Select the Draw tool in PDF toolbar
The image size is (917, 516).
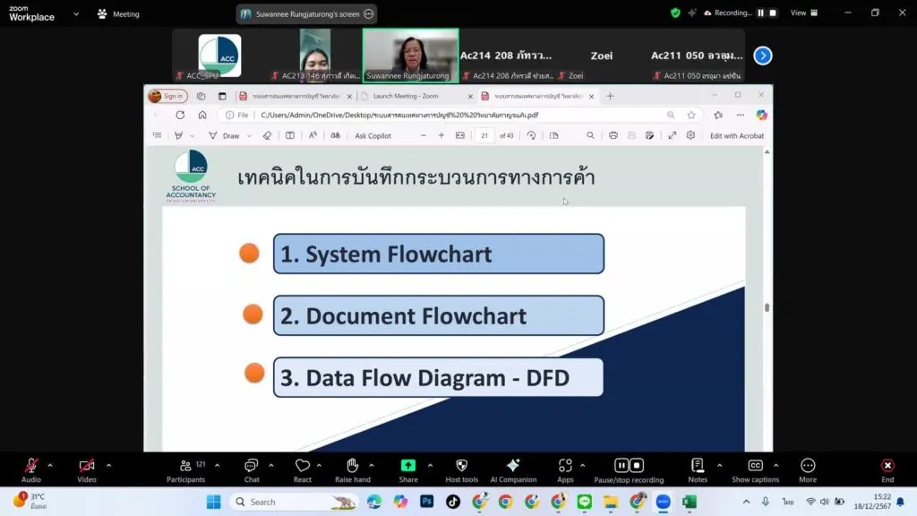pos(225,136)
